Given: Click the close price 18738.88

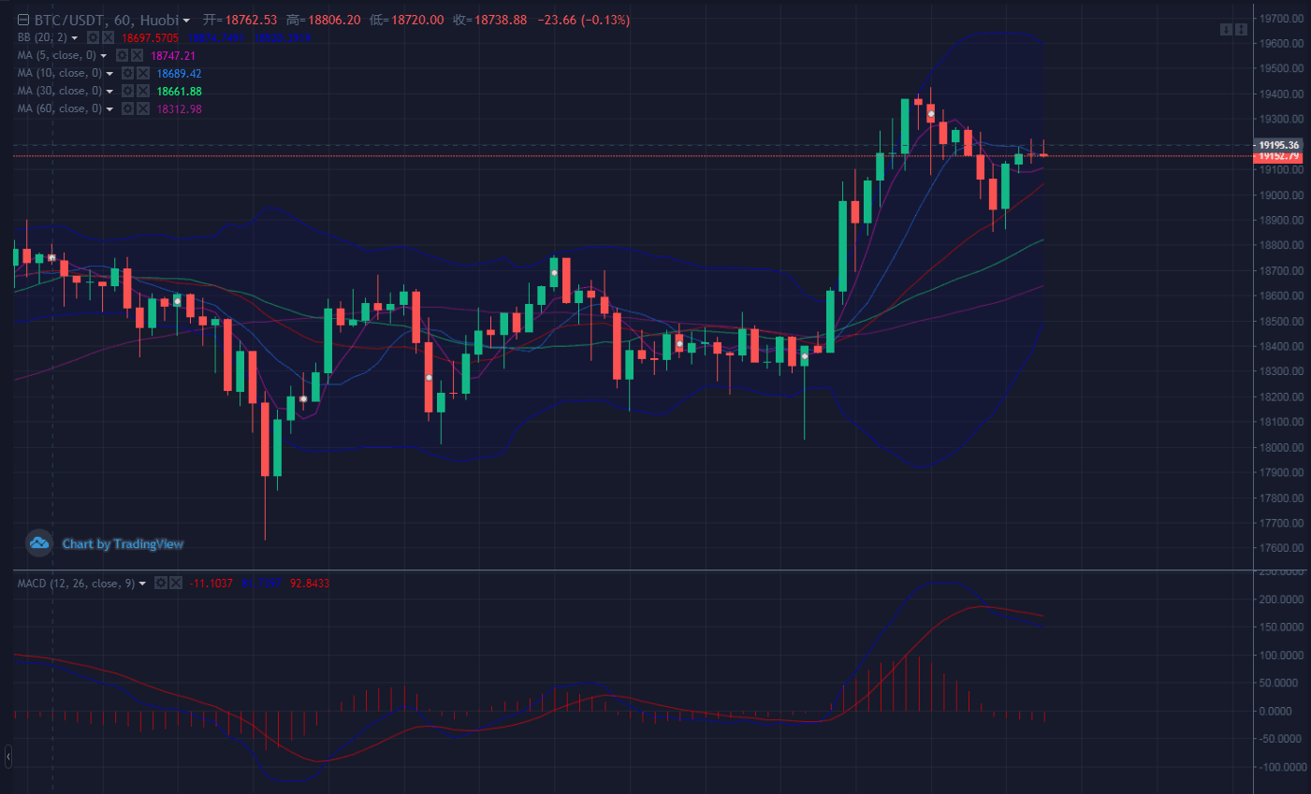Looking at the screenshot, I should pyautogui.click(x=501, y=20).
